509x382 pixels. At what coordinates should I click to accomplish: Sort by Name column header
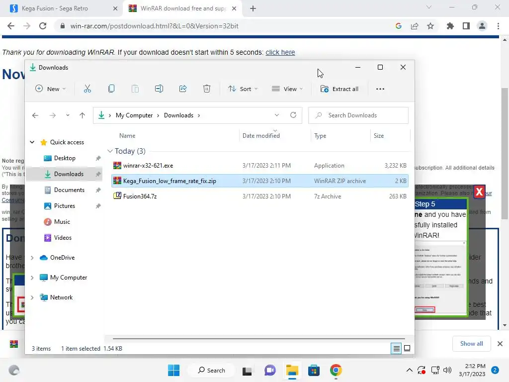[127, 135]
